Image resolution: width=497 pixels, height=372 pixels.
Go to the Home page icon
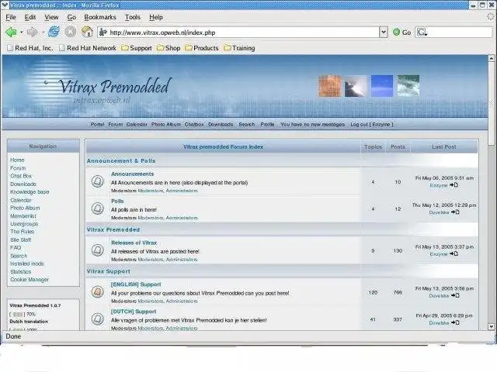pyautogui.click(x=87, y=32)
